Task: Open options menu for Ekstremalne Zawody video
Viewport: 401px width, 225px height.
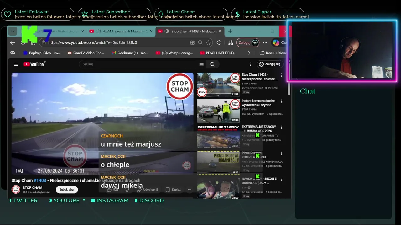Action: coord(282,127)
